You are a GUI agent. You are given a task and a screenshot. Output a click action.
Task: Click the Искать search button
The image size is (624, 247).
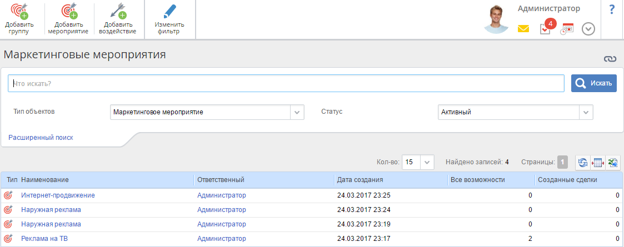tap(594, 83)
